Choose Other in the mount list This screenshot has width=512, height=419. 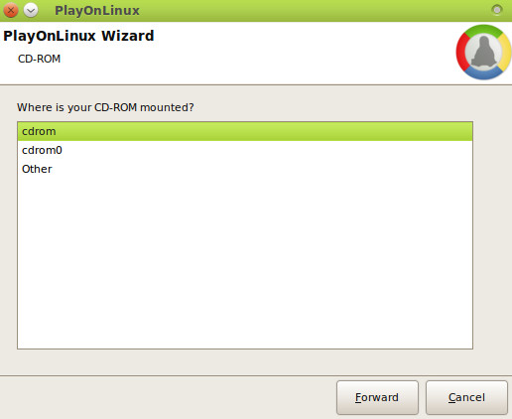click(245, 169)
